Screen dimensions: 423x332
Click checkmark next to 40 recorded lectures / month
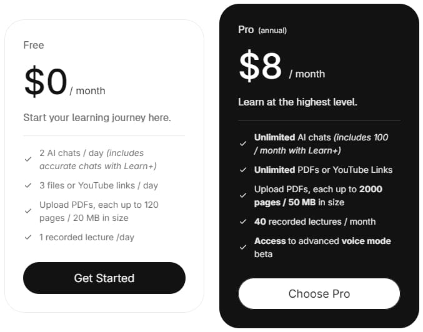point(243,222)
